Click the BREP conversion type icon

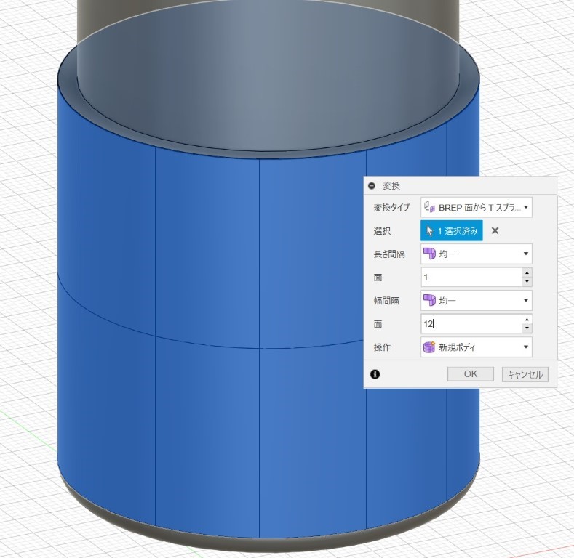pyautogui.click(x=430, y=207)
